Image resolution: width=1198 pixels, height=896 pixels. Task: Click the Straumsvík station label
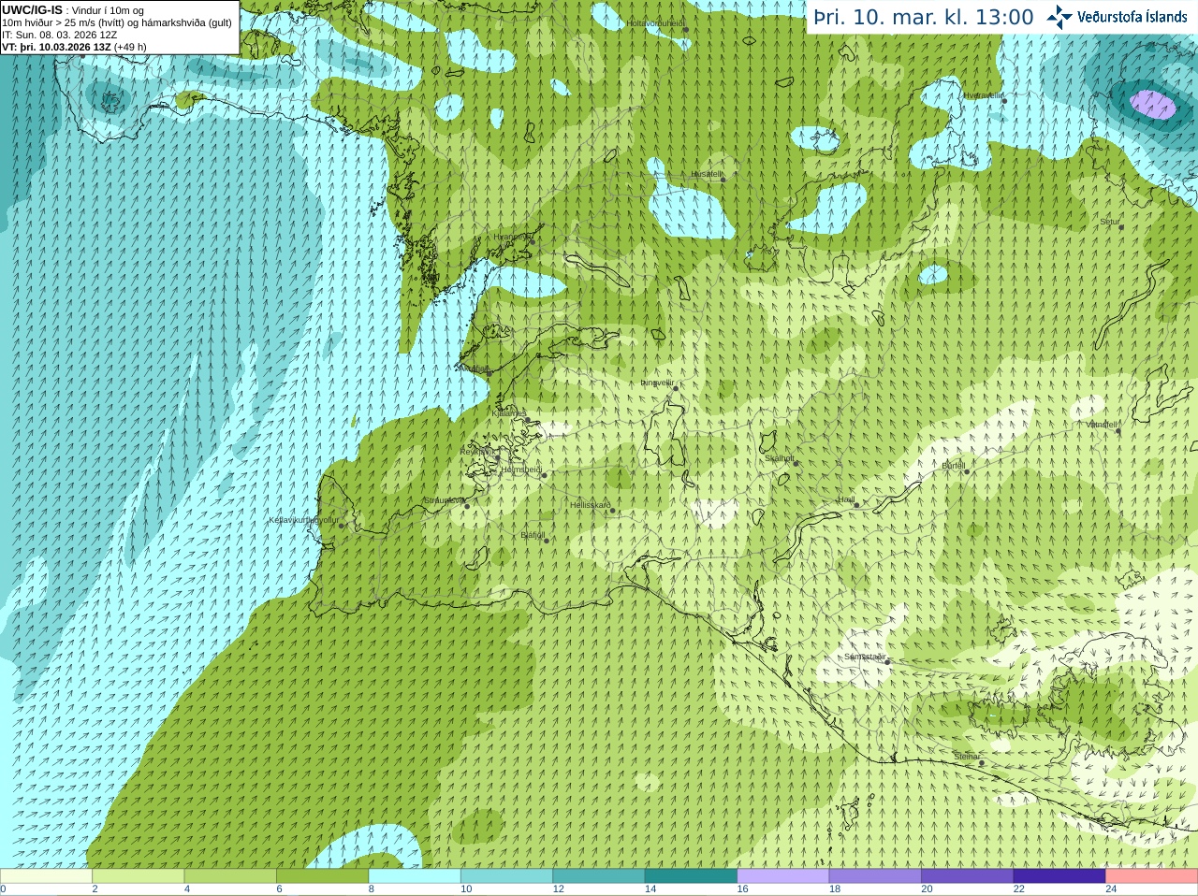[x=444, y=500]
